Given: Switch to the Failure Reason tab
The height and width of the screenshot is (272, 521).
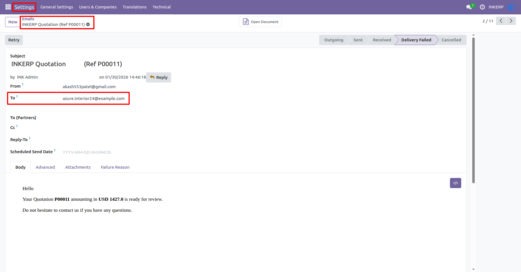Looking at the screenshot, I should [x=115, y=167].
